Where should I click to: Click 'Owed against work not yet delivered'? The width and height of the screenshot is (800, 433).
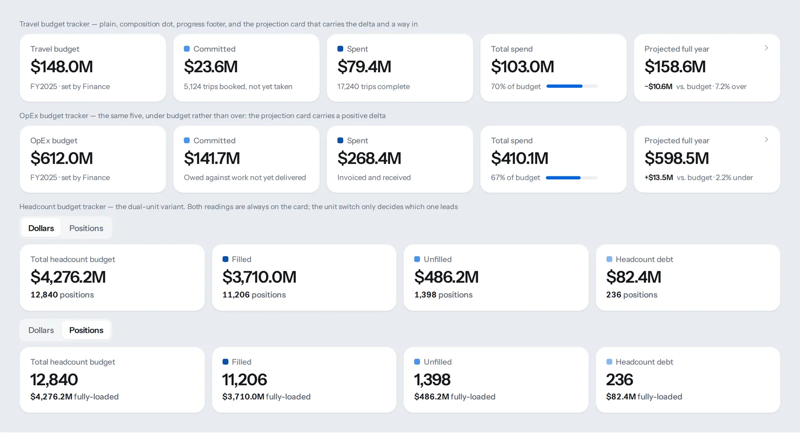(245, 177)
